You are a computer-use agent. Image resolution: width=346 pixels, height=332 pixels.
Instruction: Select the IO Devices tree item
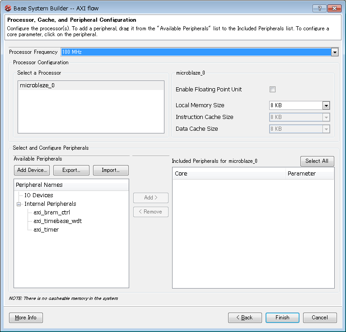38,195
